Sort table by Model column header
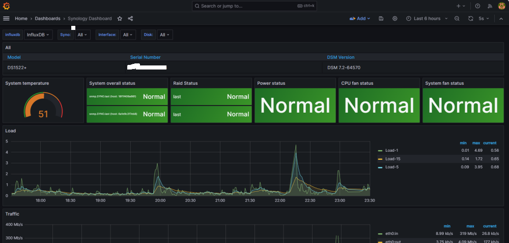Image resolution: width=509 pixels, height=243 pixels. [x=14, y=57]
